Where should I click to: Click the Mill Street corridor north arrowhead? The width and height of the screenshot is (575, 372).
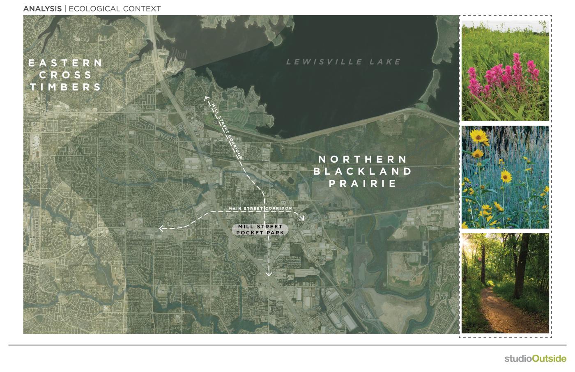[207, 99]
